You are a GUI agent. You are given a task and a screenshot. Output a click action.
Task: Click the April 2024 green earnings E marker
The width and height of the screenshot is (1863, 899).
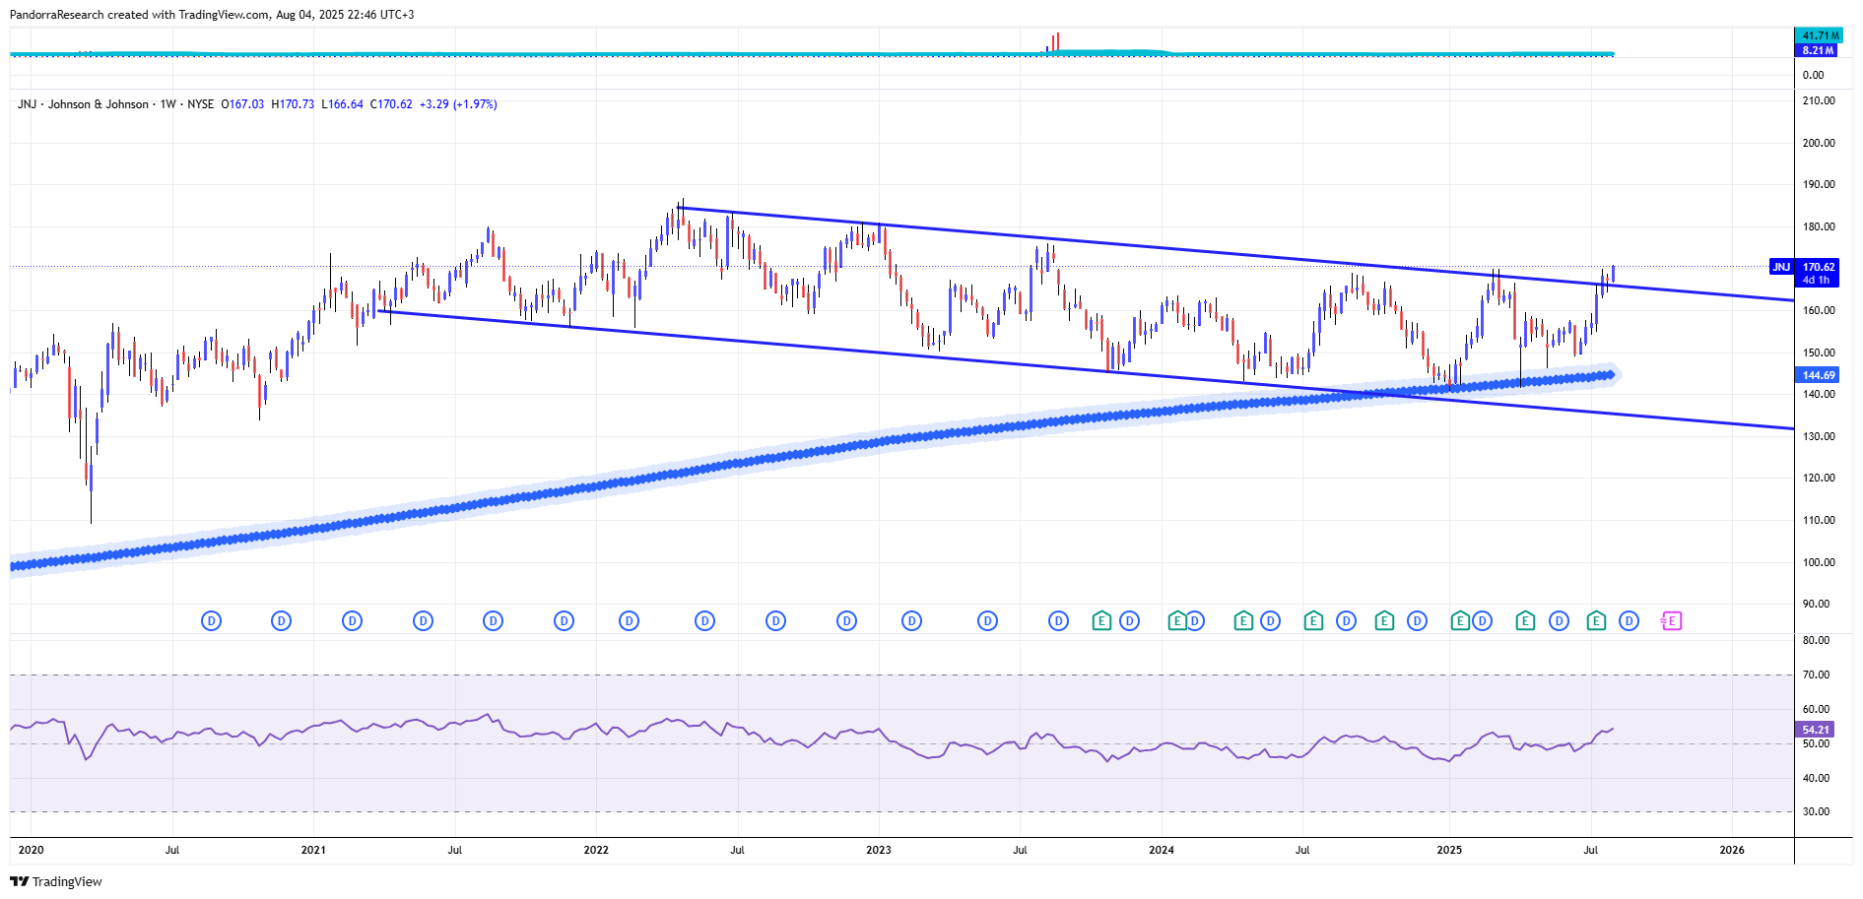click(x=1243, y=621)
